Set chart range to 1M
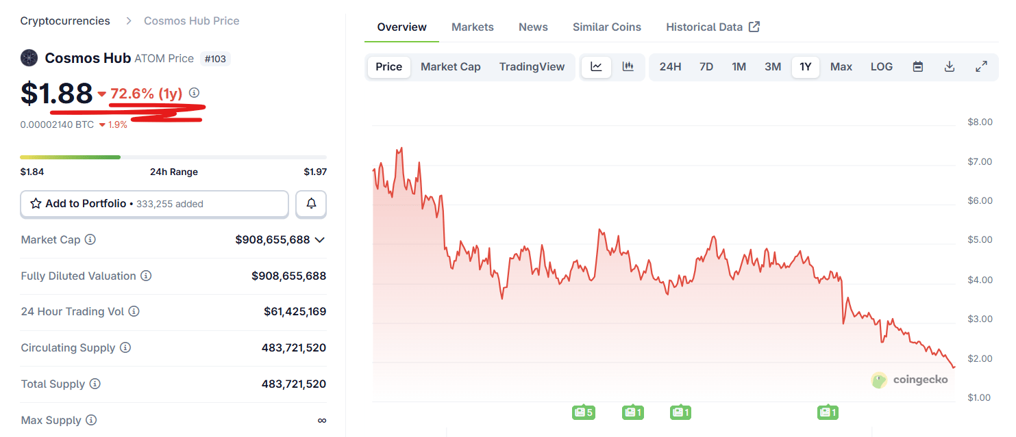The width and height of the screenshot is (1016, 437). tap(739, 67)
